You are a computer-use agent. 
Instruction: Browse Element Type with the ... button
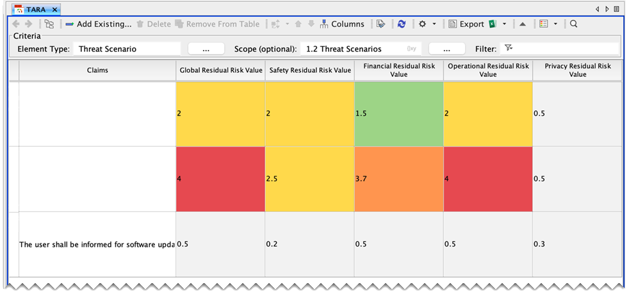coord(206,49)
